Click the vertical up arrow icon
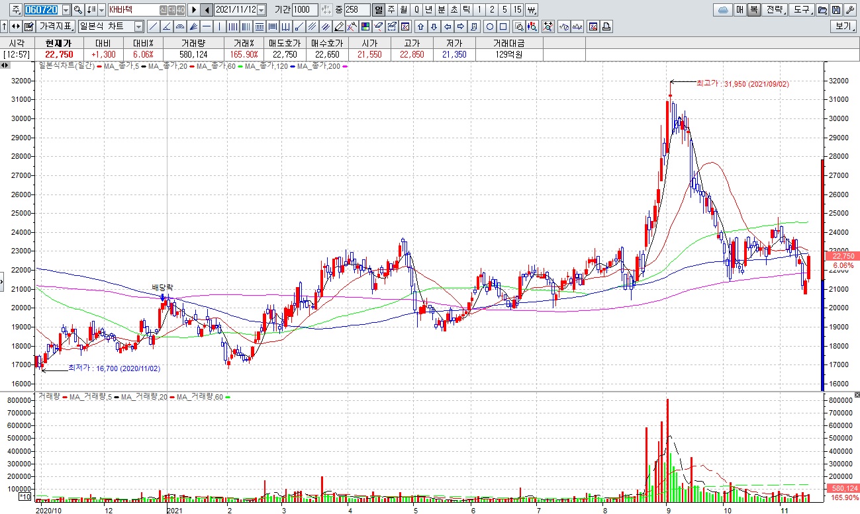This screenshot has height=514, width=860. [x=5, y=26]
